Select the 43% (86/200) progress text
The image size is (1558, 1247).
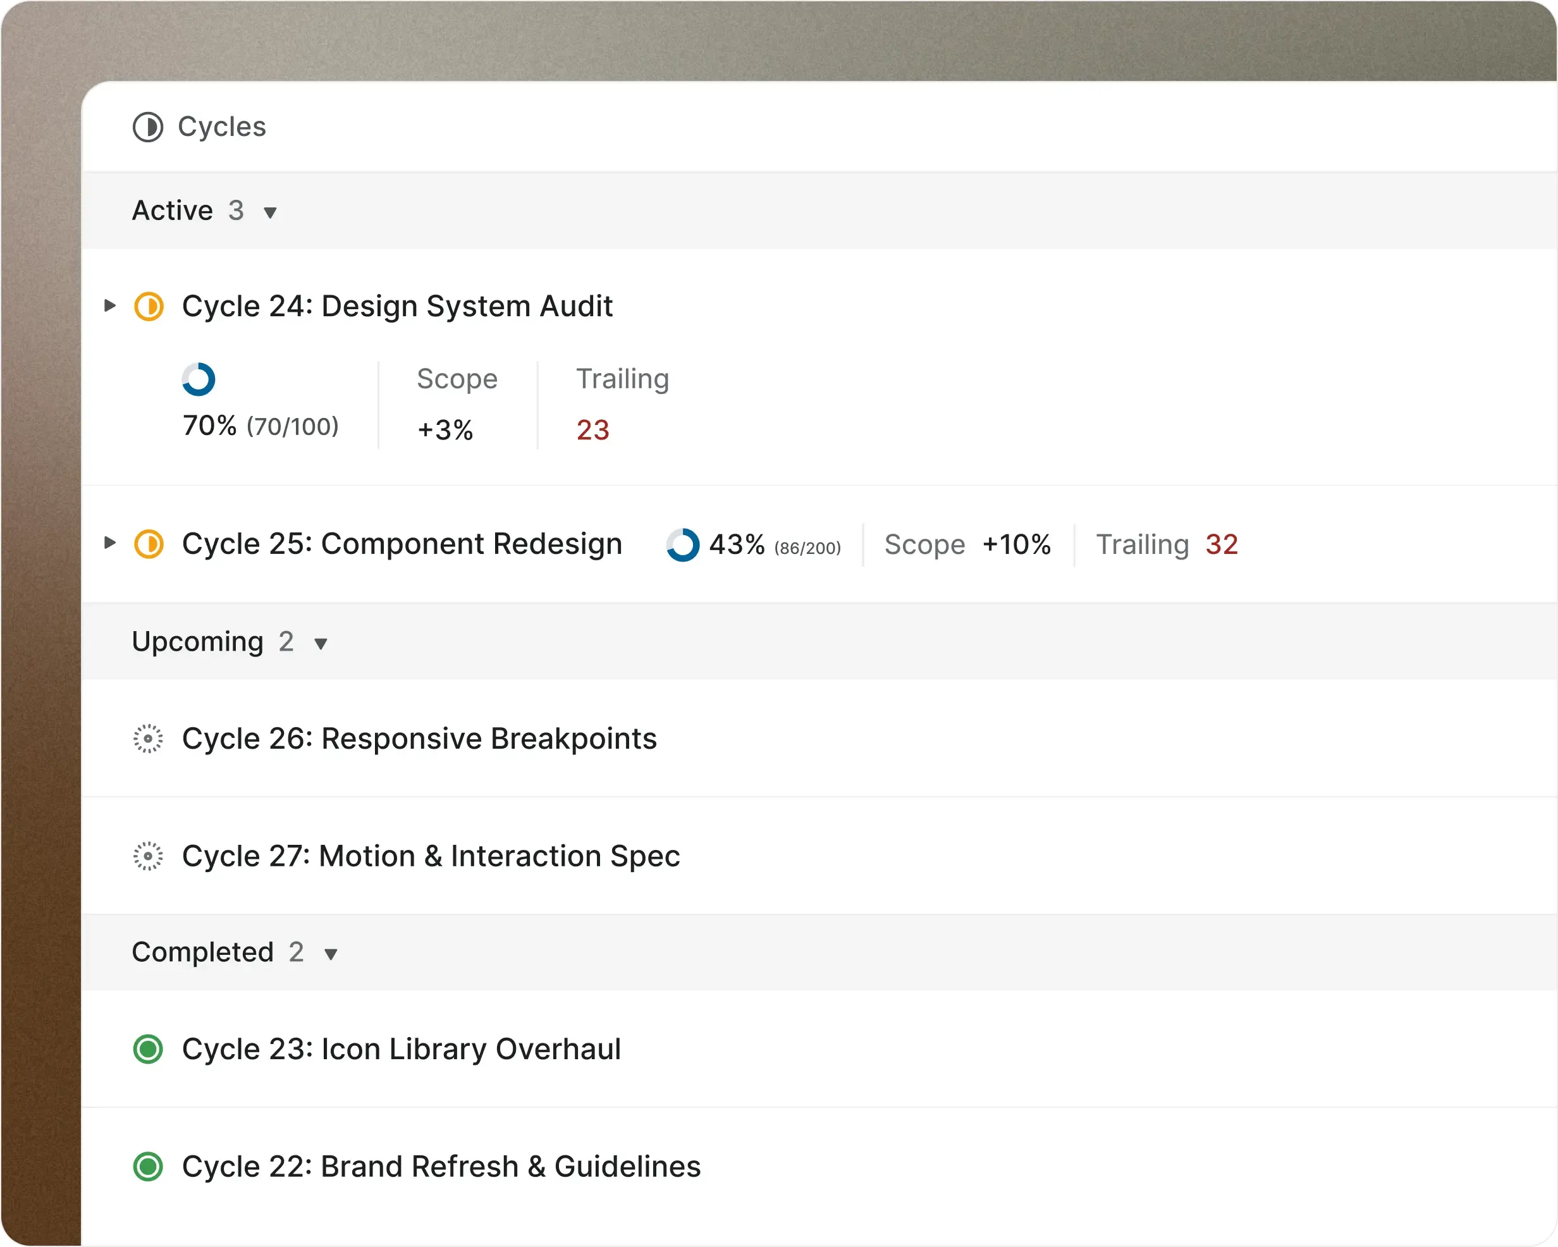pos(775,545)
